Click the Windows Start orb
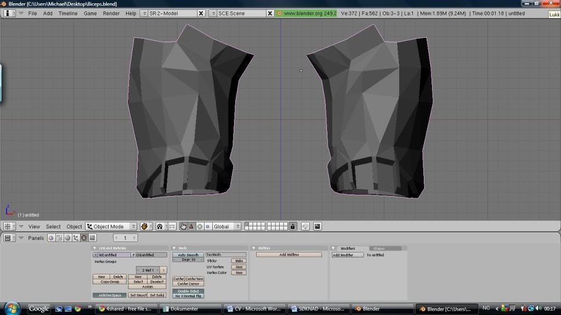561x315 pixels. click(12, 308)
